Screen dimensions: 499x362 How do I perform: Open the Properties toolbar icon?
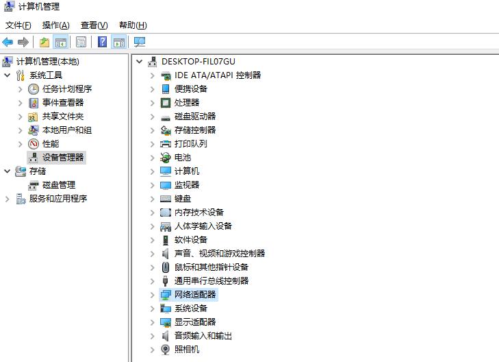pyautogui.click(x=81, y=42)
